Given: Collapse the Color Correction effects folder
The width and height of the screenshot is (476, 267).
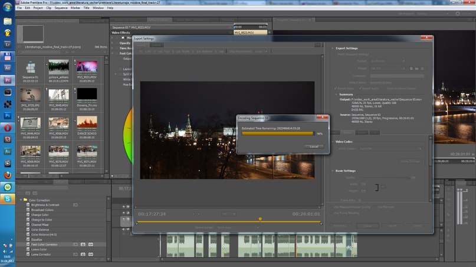Looking at the screenshot, I should pos(21,200).
